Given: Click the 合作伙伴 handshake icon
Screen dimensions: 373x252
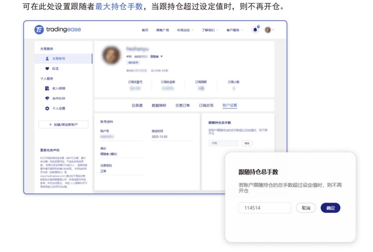Looking at the screenshot, I should pyautogui.click(x=47, y=98).
